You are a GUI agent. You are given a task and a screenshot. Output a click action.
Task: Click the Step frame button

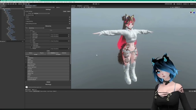[99, 4]
